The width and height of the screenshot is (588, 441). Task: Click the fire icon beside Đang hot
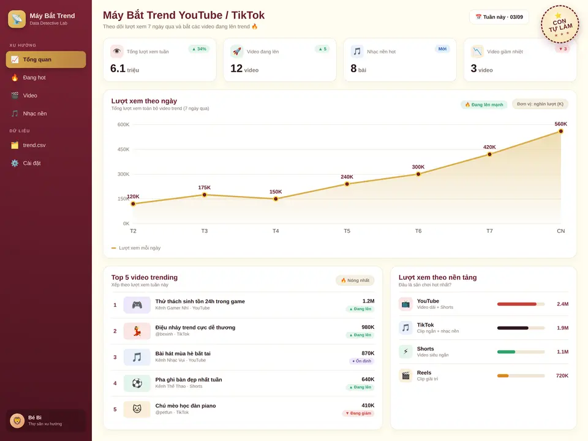pyautogui.click(x=15, y=78)
